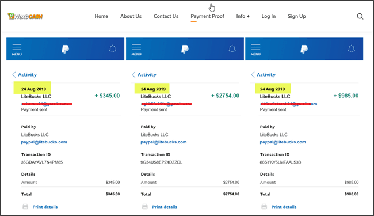Viewport: 374px width, 216px height.
Task: Select transaction ID 9G34US8EPZ4DZZDL
Action: pyautogui.click(x=162, y=162)
